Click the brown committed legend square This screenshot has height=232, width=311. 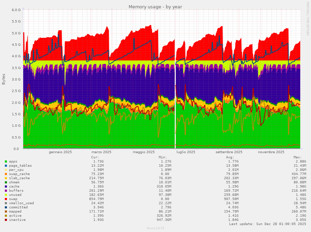[x=6, y=207]
